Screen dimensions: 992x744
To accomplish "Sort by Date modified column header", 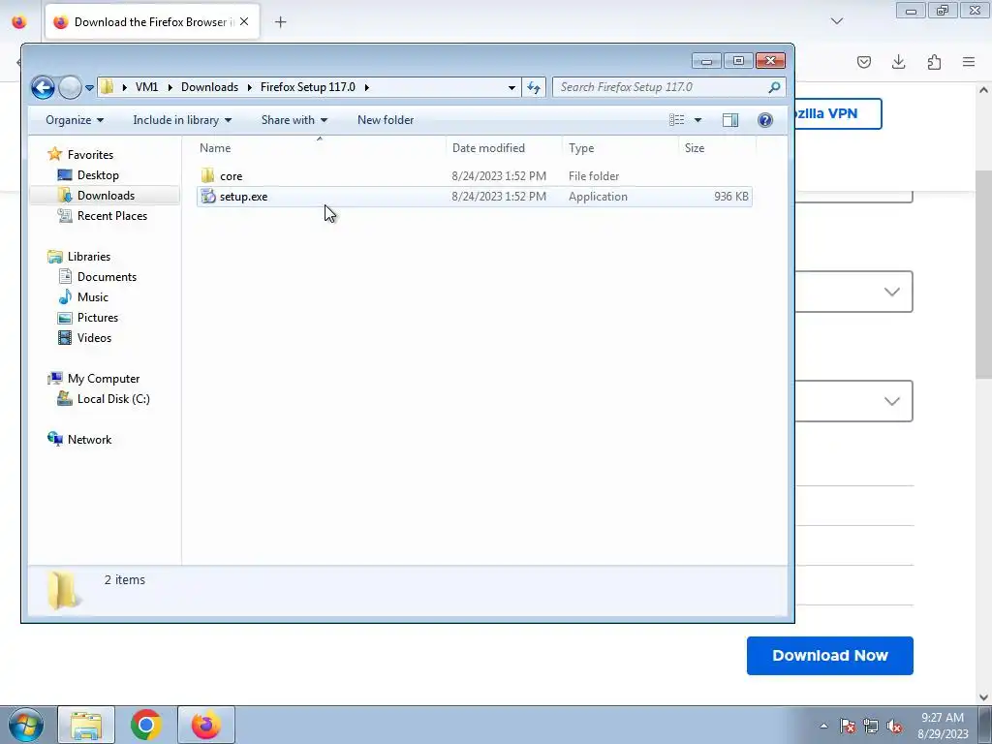I will [x=488, y=148].
